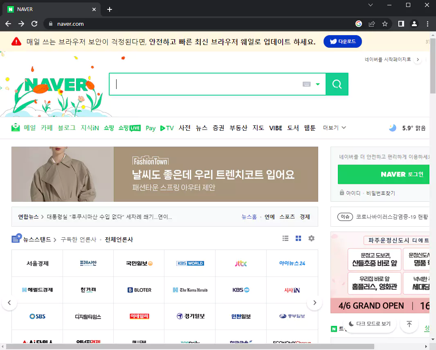Click the browser forward arrow
Image resolution: width=436 pixels, height=350 pixels.
click(21, 24)
